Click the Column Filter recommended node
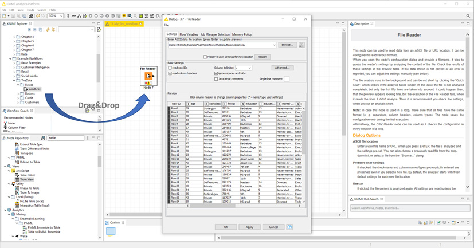This screenshot has width=474, height=248. click(14, 128)
